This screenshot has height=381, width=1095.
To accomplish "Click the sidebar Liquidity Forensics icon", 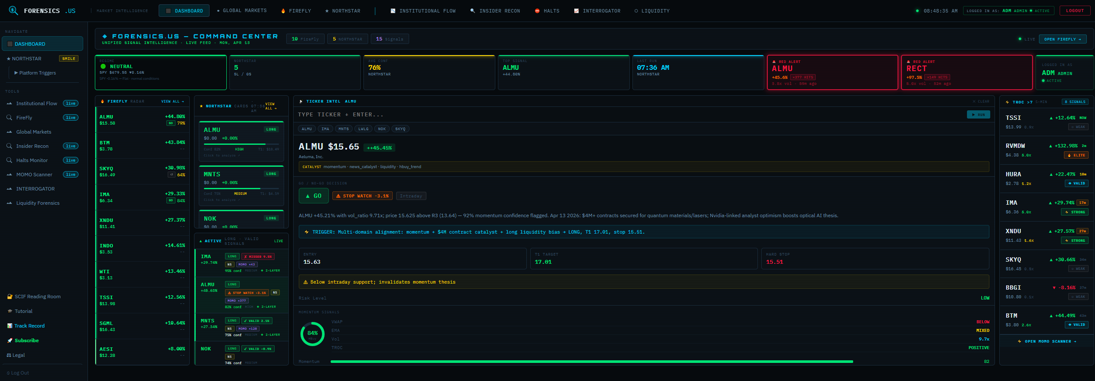I will coord(9,203).
